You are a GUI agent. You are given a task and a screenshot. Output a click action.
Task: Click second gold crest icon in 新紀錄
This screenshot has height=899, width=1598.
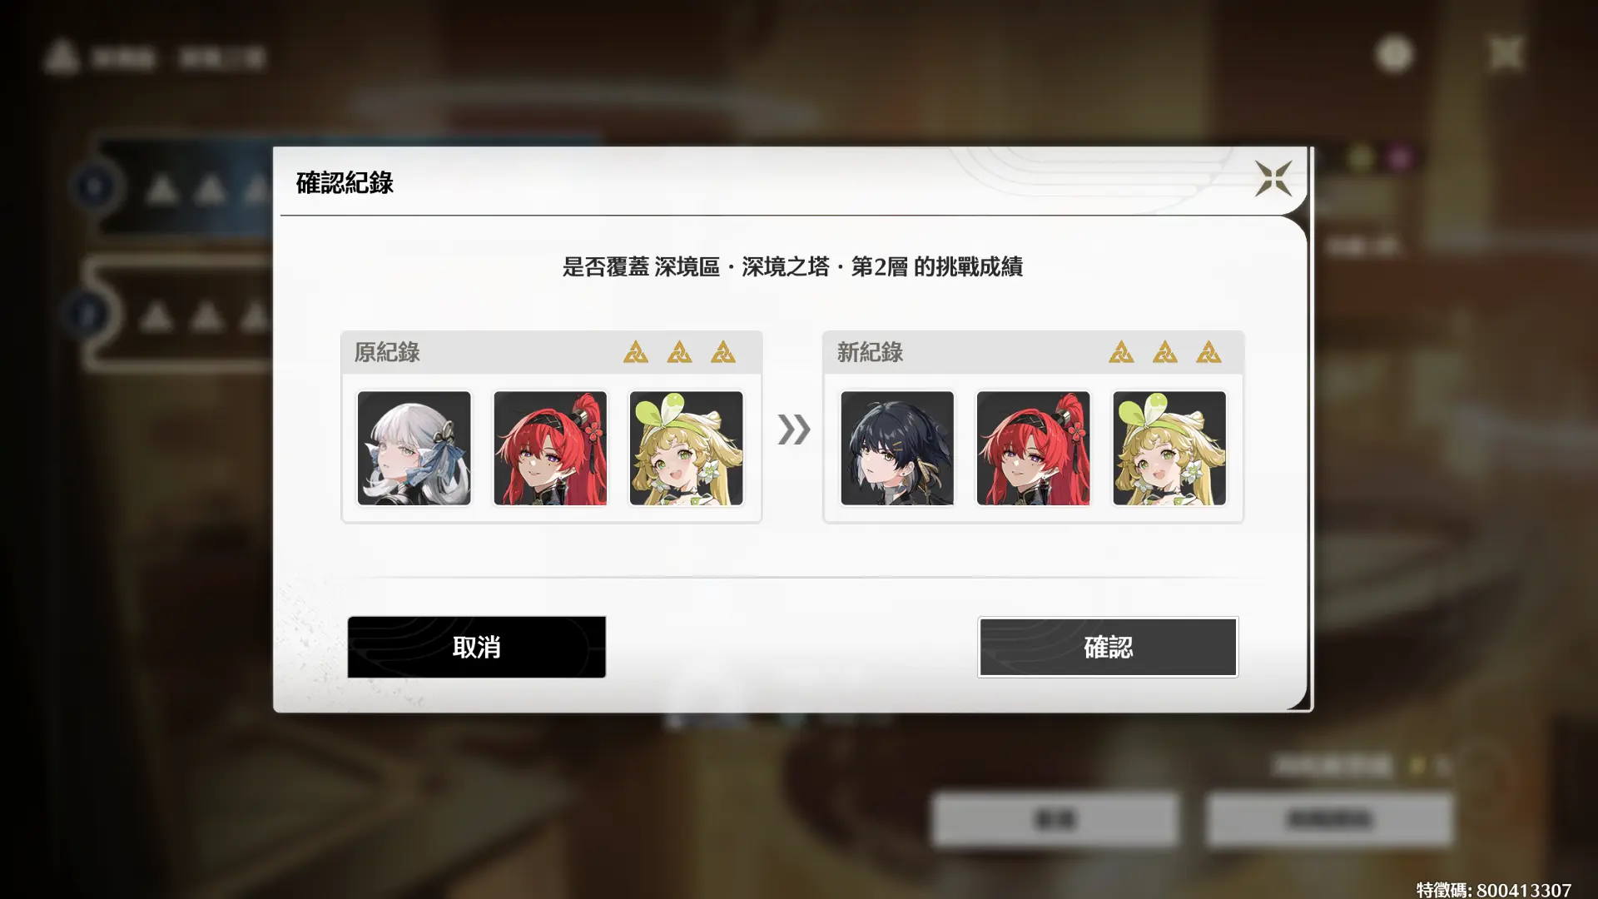click(1165, 352)
